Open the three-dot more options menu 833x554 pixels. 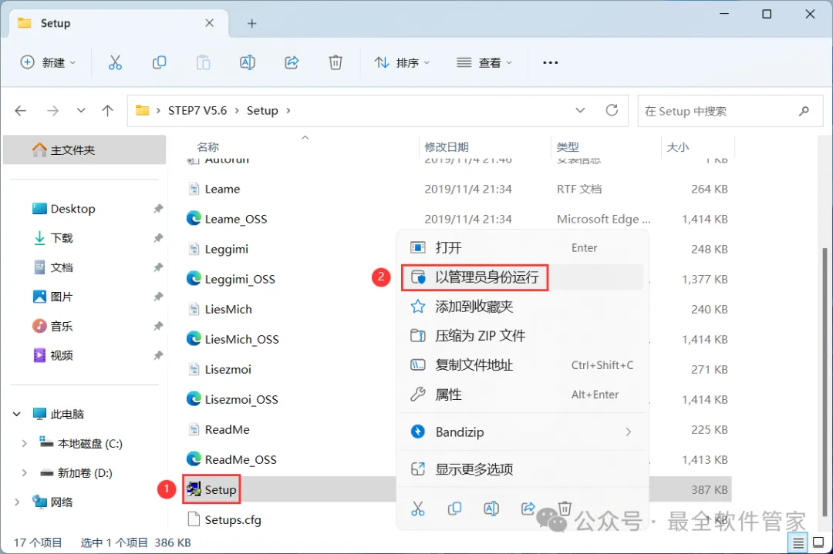click(551, 62)
